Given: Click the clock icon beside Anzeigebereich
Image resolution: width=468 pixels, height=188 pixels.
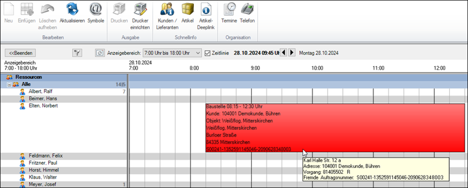Looking at the screenshot, I should 99,53.
